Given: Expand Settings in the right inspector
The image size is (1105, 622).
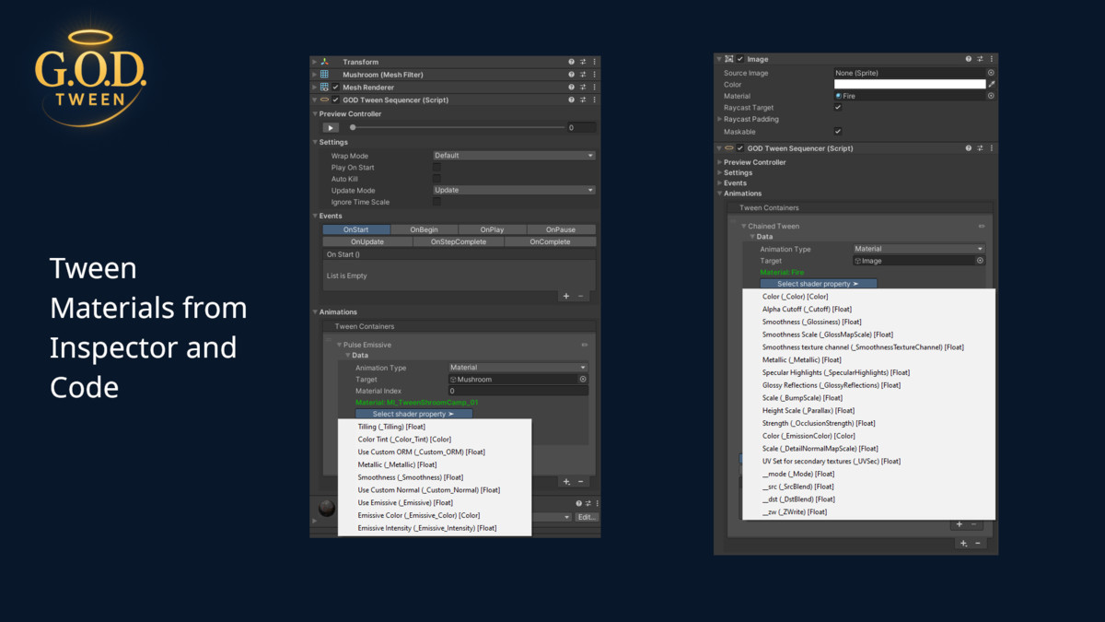Looking at the screenshot, I should coord(720,172).
